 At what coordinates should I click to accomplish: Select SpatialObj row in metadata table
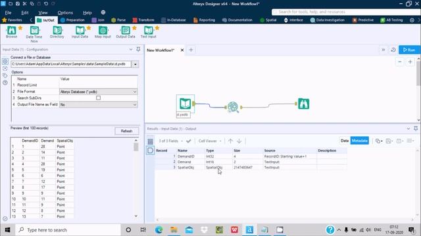(x=251, y=168)
